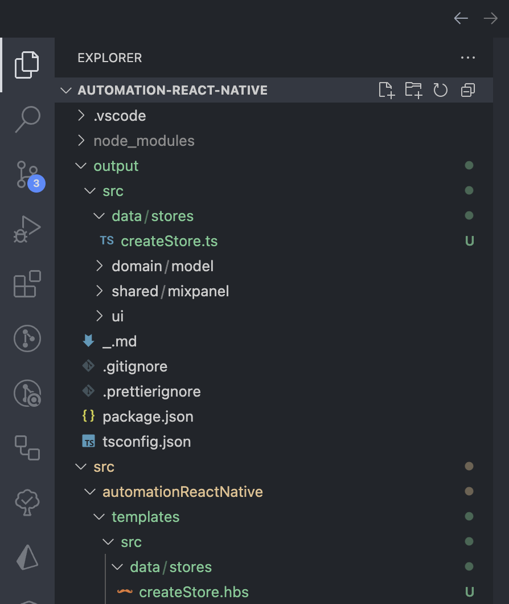
Task: Open createStore.ts file
Action: [x=169, y=241]
